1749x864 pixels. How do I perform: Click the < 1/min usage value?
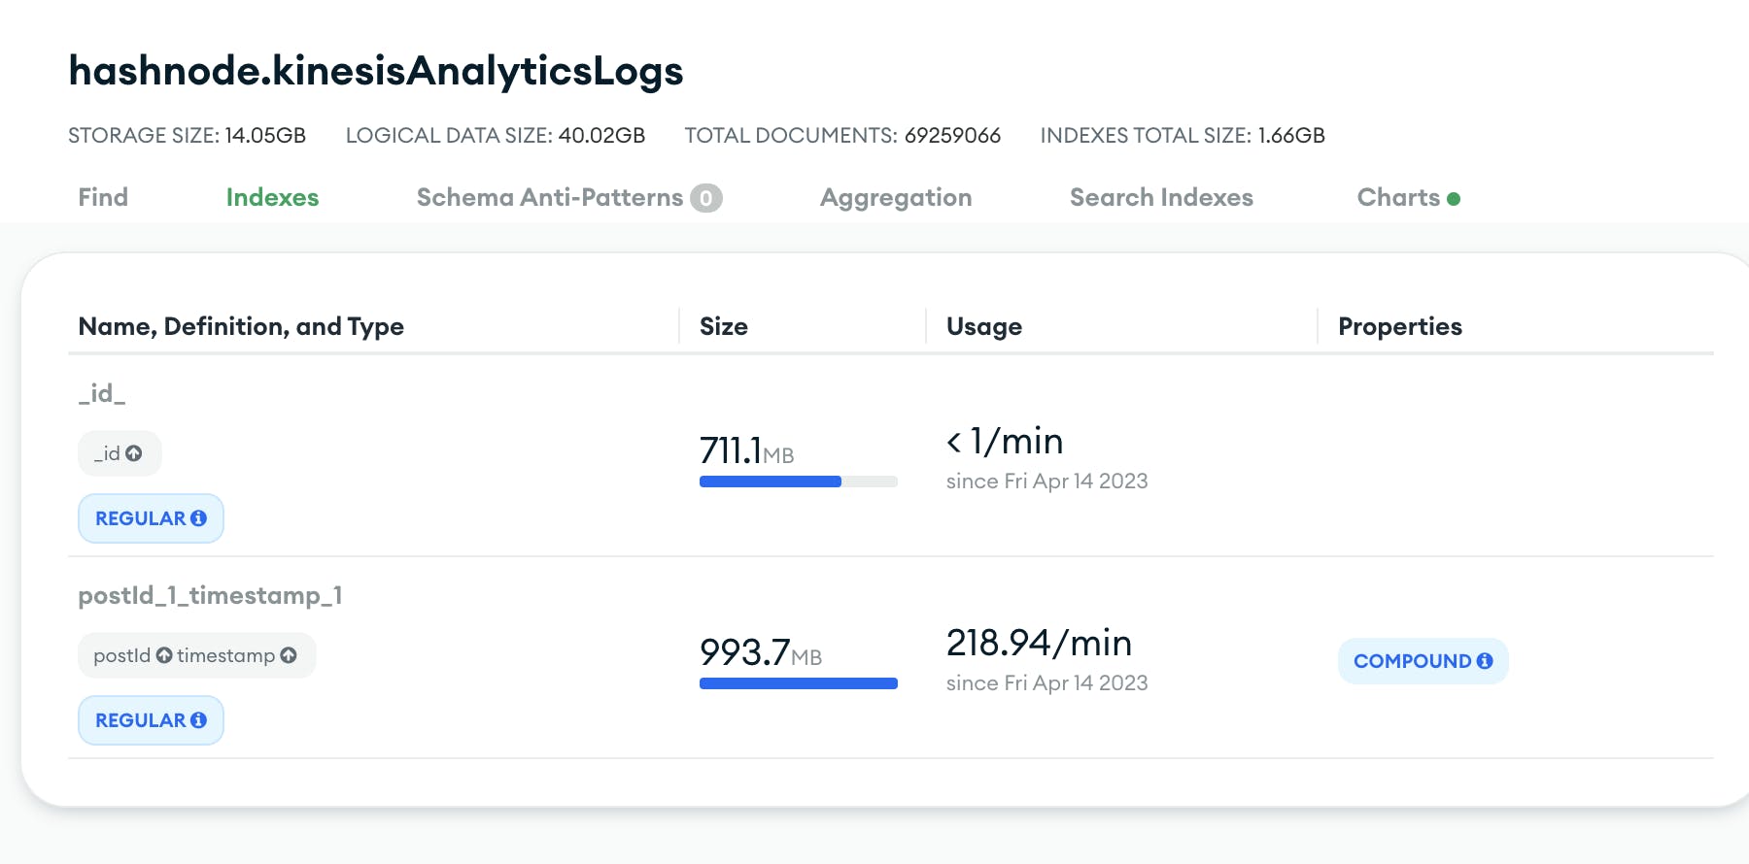pos(1005,442)
